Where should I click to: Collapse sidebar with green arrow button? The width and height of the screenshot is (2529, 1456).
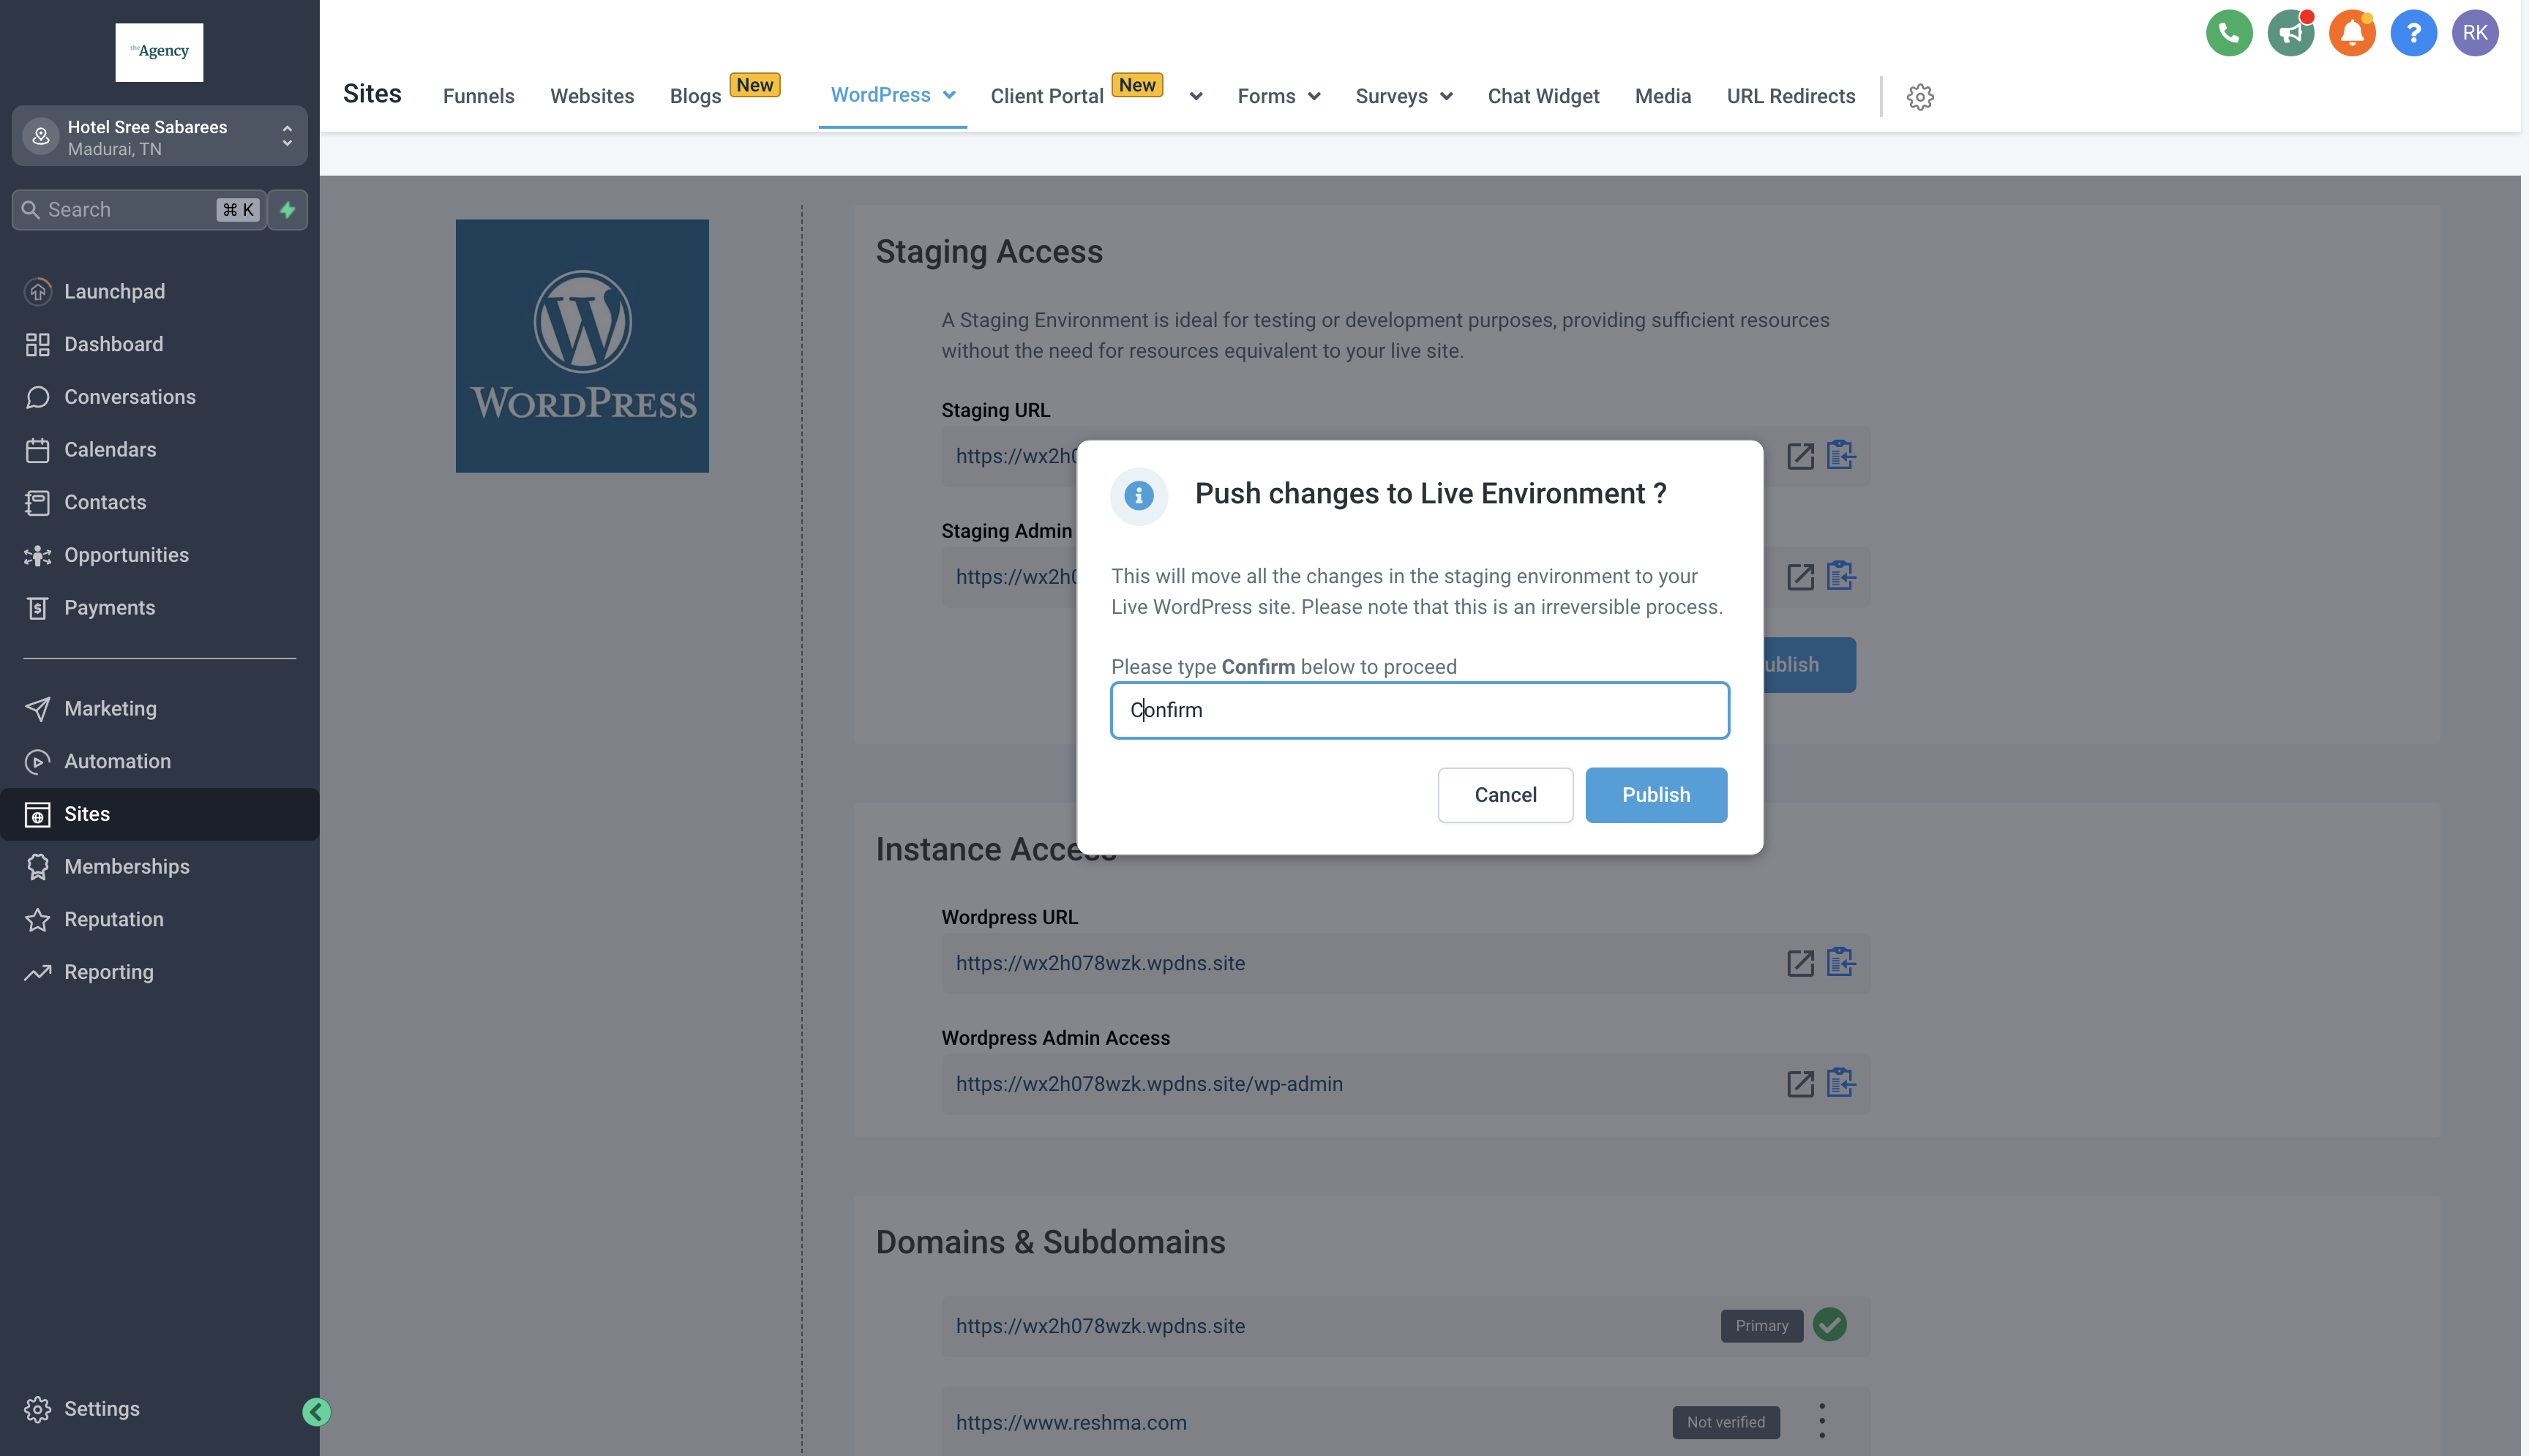tap(316, 1411)
